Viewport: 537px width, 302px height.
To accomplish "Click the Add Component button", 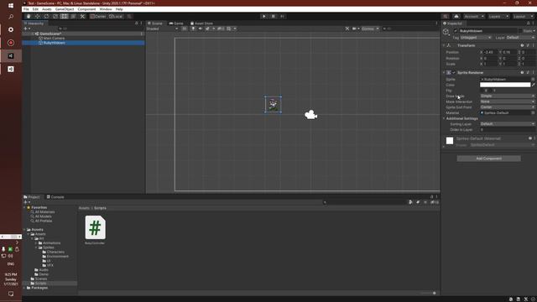I will 488,159.
